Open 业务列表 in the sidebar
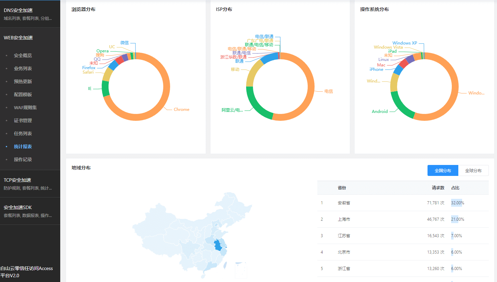The image size is (497, 282). (x=23, y=68)
